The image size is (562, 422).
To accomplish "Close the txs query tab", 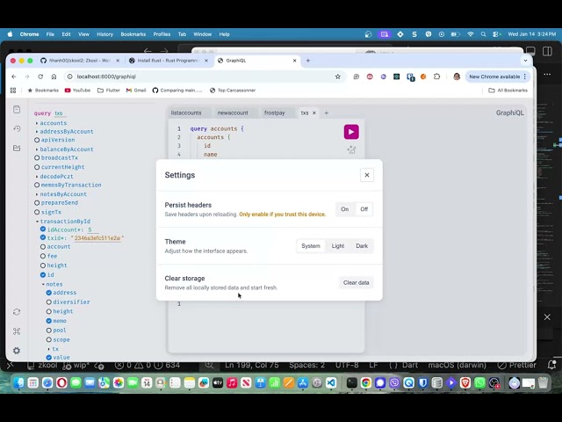I will tap(314, 113).
